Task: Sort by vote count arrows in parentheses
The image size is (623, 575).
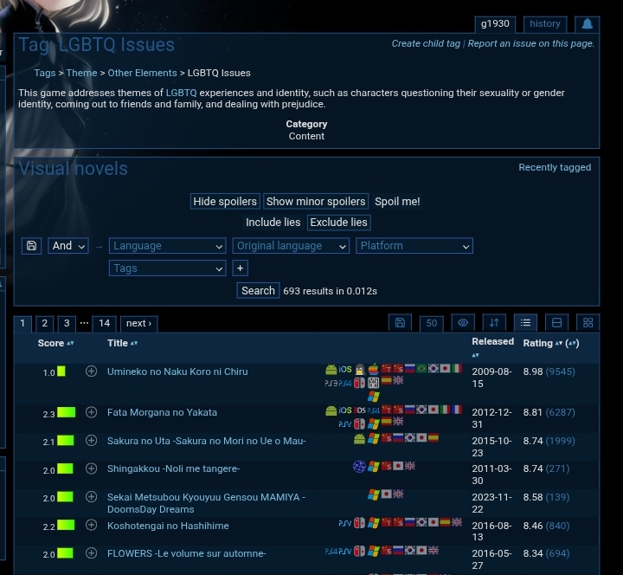Action: 572,343
